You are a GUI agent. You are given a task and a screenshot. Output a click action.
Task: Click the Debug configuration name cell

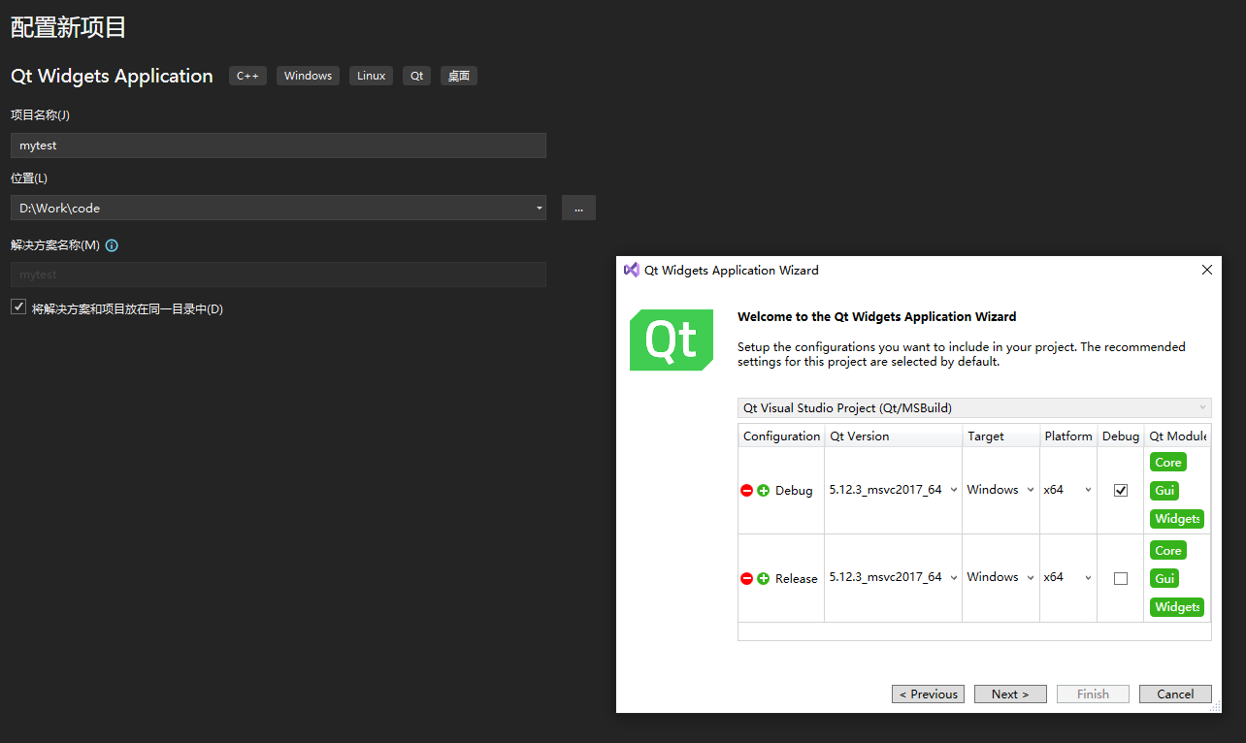click(794, 491)
